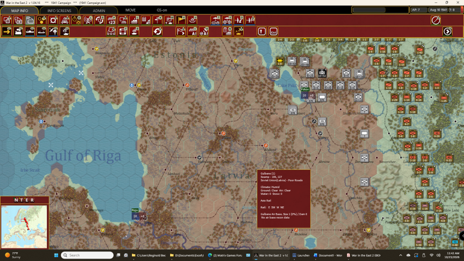
Task: Click the air AI assist icon
Action: (x=204, y=31)
